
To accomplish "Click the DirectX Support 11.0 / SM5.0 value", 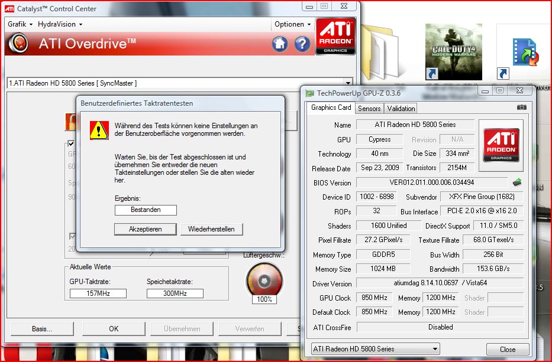I will [x=499, y=226].
